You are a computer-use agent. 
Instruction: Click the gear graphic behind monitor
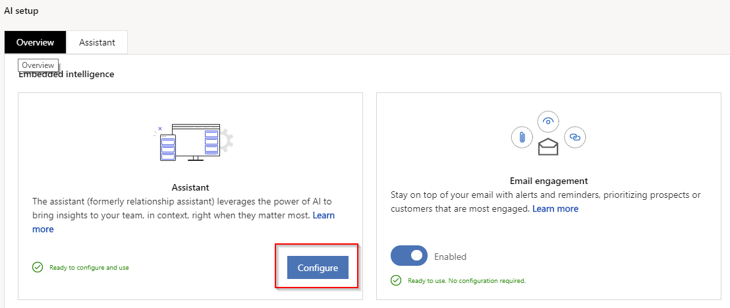tap(226, 140)
